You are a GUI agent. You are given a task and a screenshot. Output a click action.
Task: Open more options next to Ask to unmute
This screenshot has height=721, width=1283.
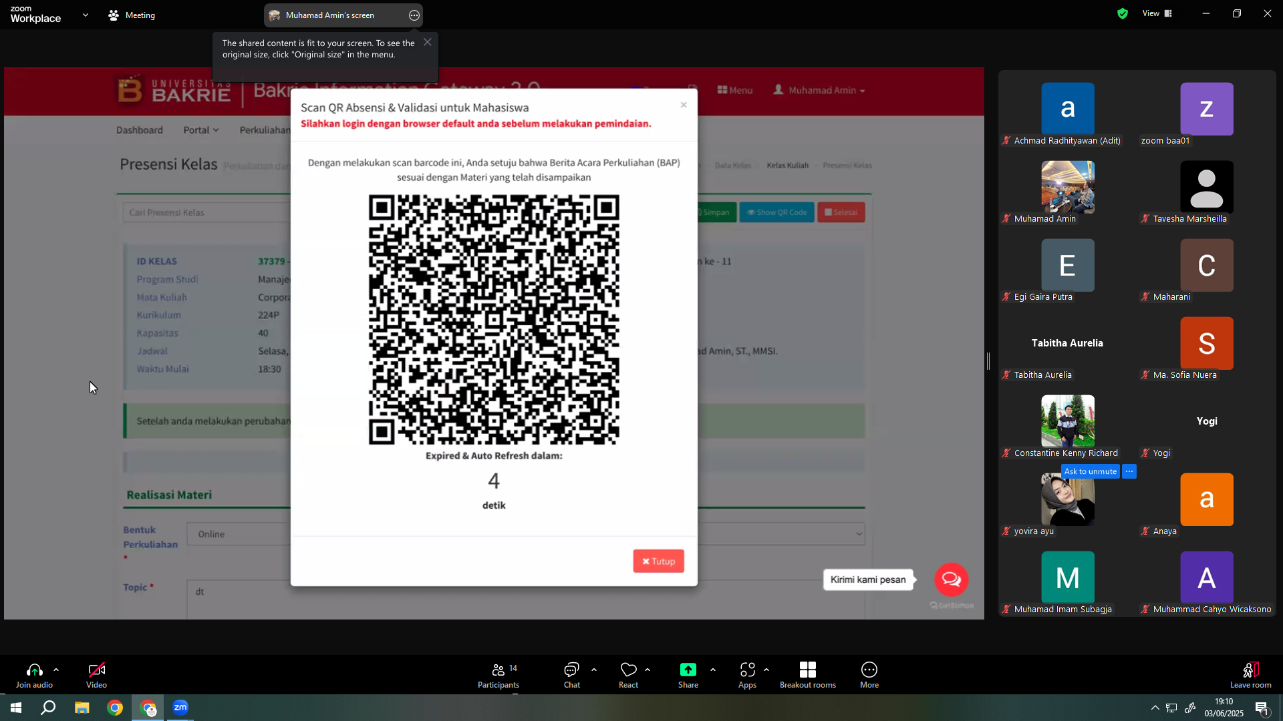tap(1129, 471)
